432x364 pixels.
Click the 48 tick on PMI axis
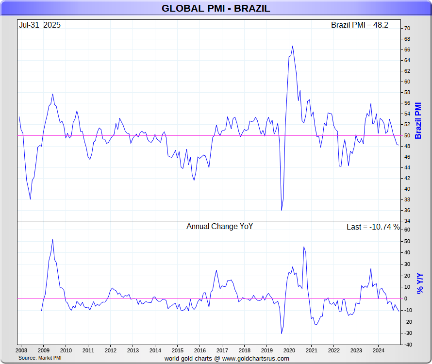(x=407, y=146)
